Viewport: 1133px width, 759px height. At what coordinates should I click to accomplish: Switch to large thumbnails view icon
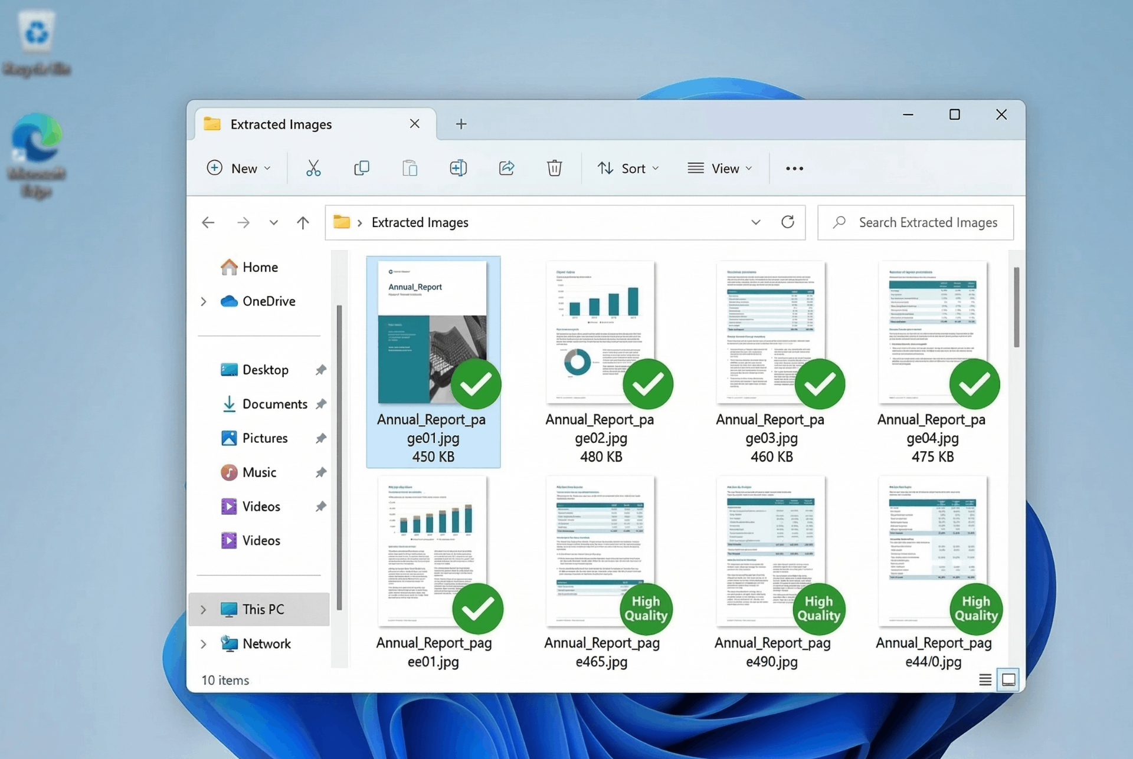pyautogui.click(x=1008, y=679)
